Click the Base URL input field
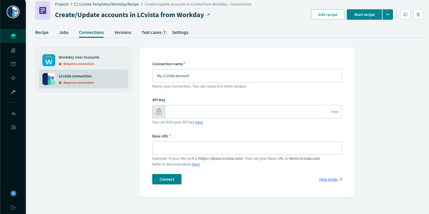The image size is (429, 214). click(247, 148)
